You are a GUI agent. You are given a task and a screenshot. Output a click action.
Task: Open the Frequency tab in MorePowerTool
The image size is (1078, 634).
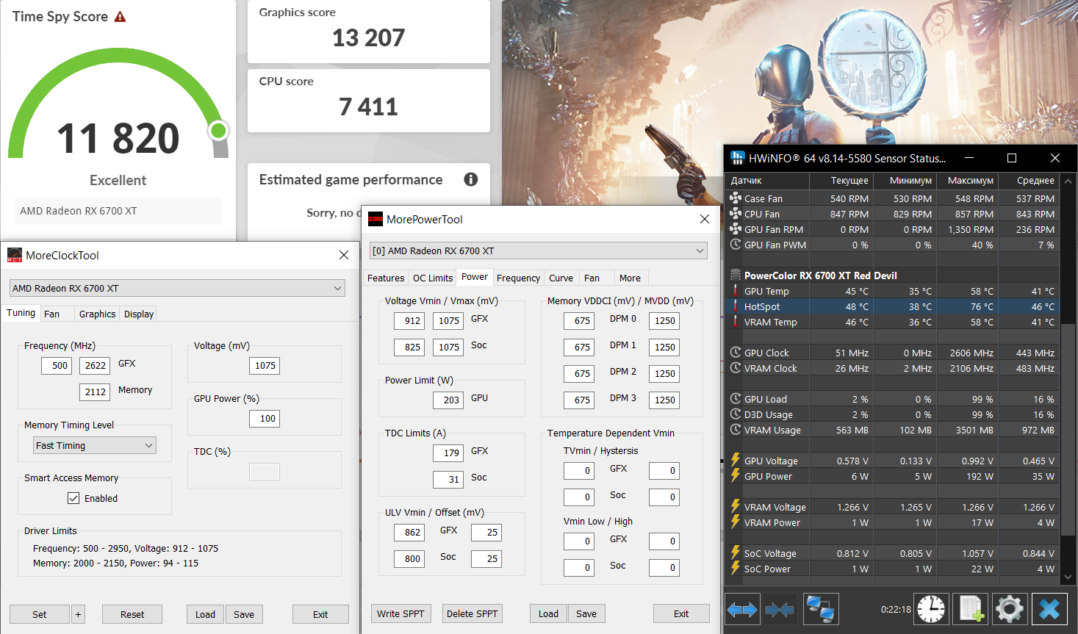[x=518, y=278]
